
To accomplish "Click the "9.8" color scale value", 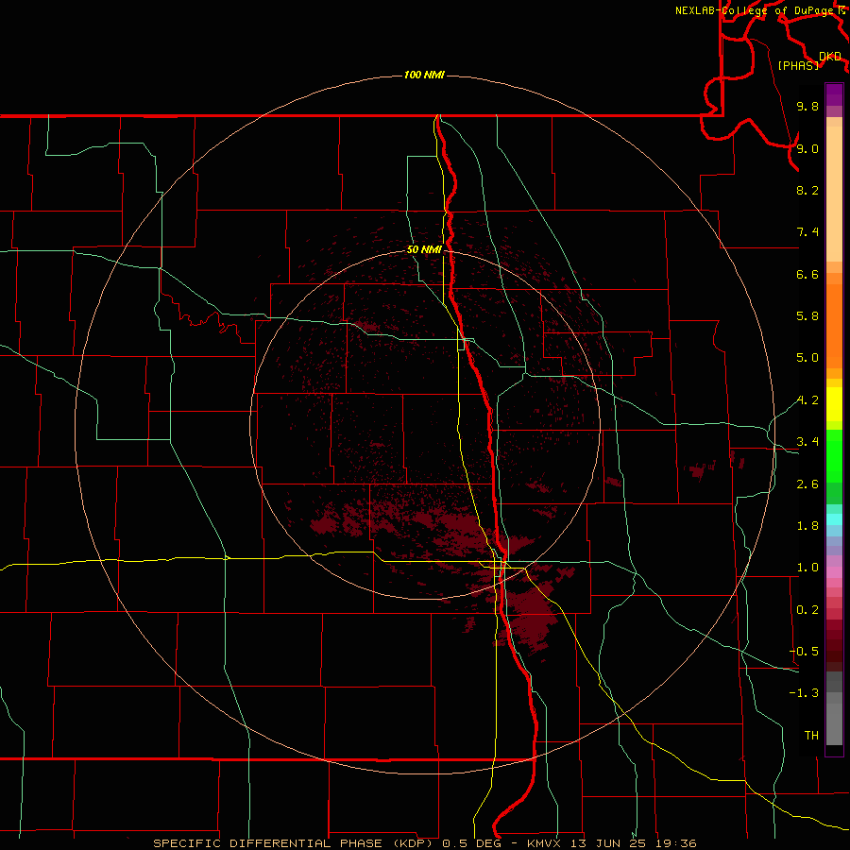I will click(x=807, y=106).
